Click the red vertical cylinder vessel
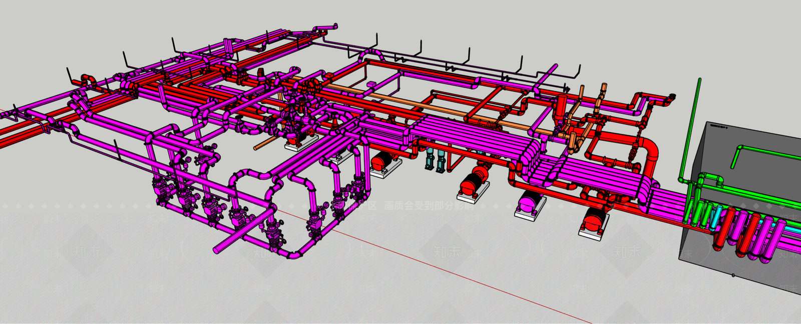 point(562,106)
